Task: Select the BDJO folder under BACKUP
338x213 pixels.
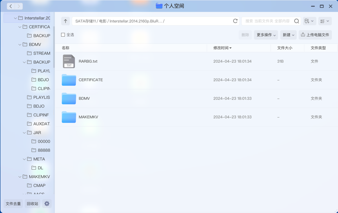Action: pyautogui.click(x=40, y=79)
